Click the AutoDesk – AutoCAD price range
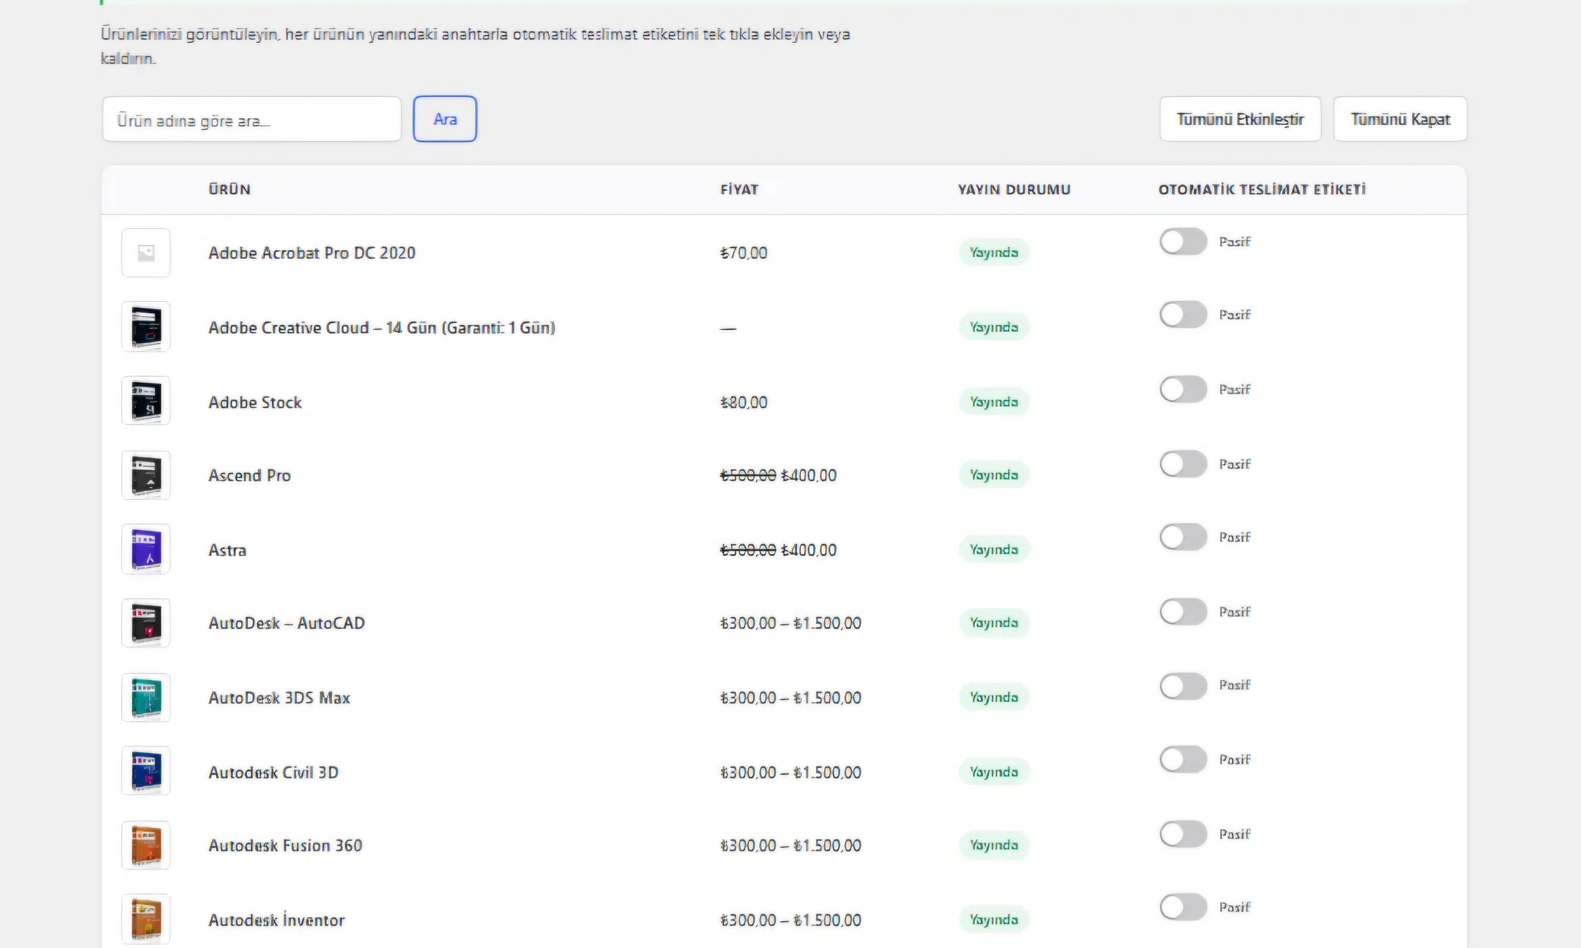 pos(790,623)
